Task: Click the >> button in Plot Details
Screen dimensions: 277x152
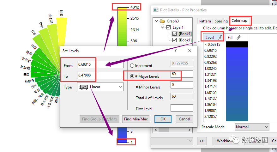Action: tap(202, 141)
